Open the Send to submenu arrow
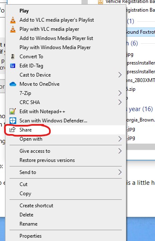Viewport: 155px width, 241px height. click(120, 172)
